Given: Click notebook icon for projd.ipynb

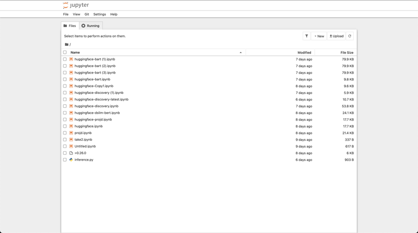Looking at the screenshot, I should pyautogui.click(x=71, y=133).
